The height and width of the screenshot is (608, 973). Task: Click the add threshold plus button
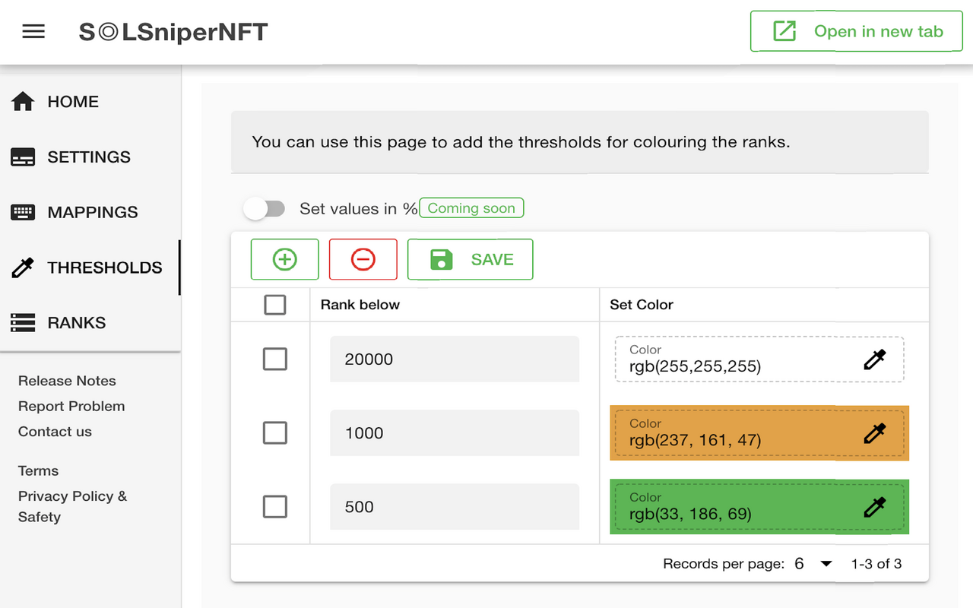click(285, 259)
